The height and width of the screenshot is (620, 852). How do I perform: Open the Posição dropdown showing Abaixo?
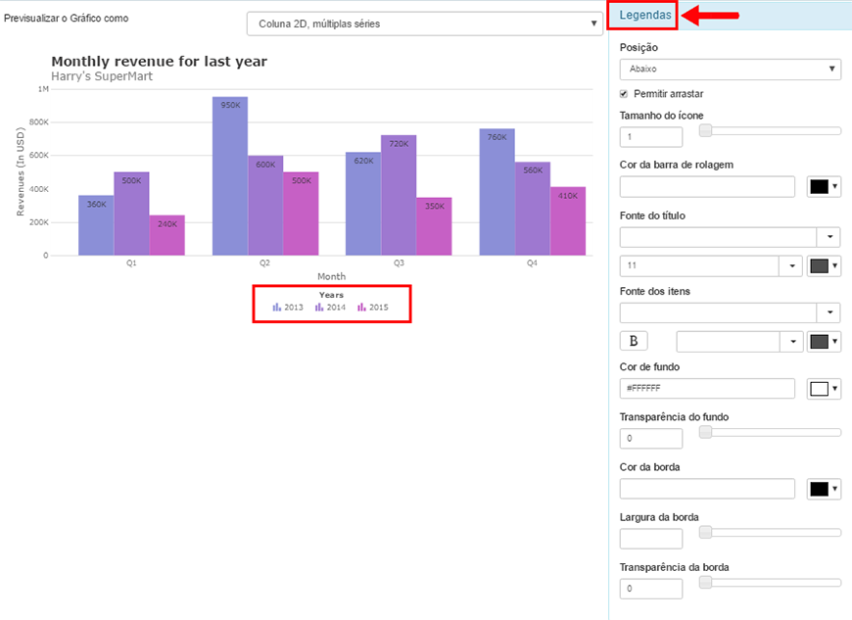[731, 69]
